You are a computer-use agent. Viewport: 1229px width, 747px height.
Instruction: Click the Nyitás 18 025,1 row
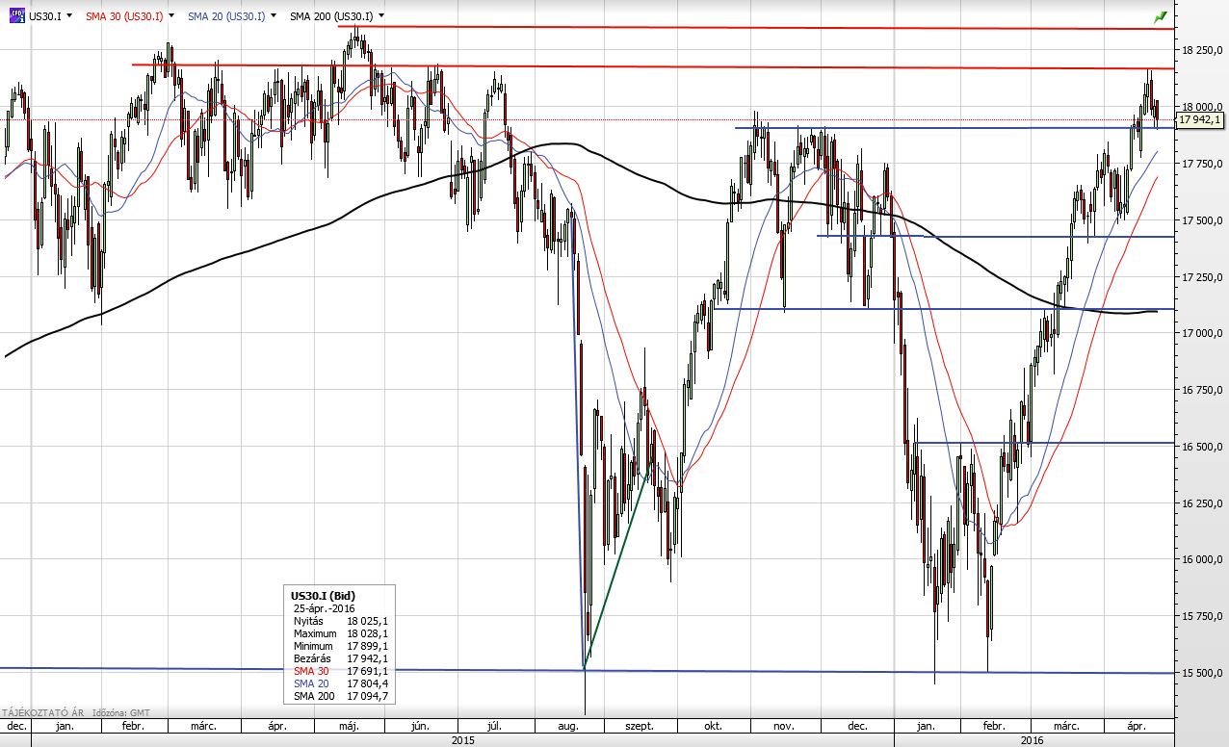[x=341, y=621]
